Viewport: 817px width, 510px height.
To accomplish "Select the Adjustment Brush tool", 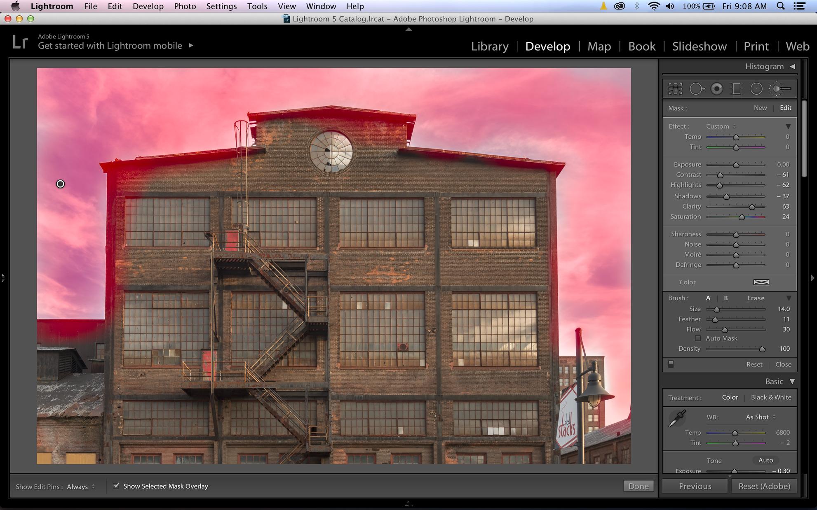I will click(x=780, y=89).
